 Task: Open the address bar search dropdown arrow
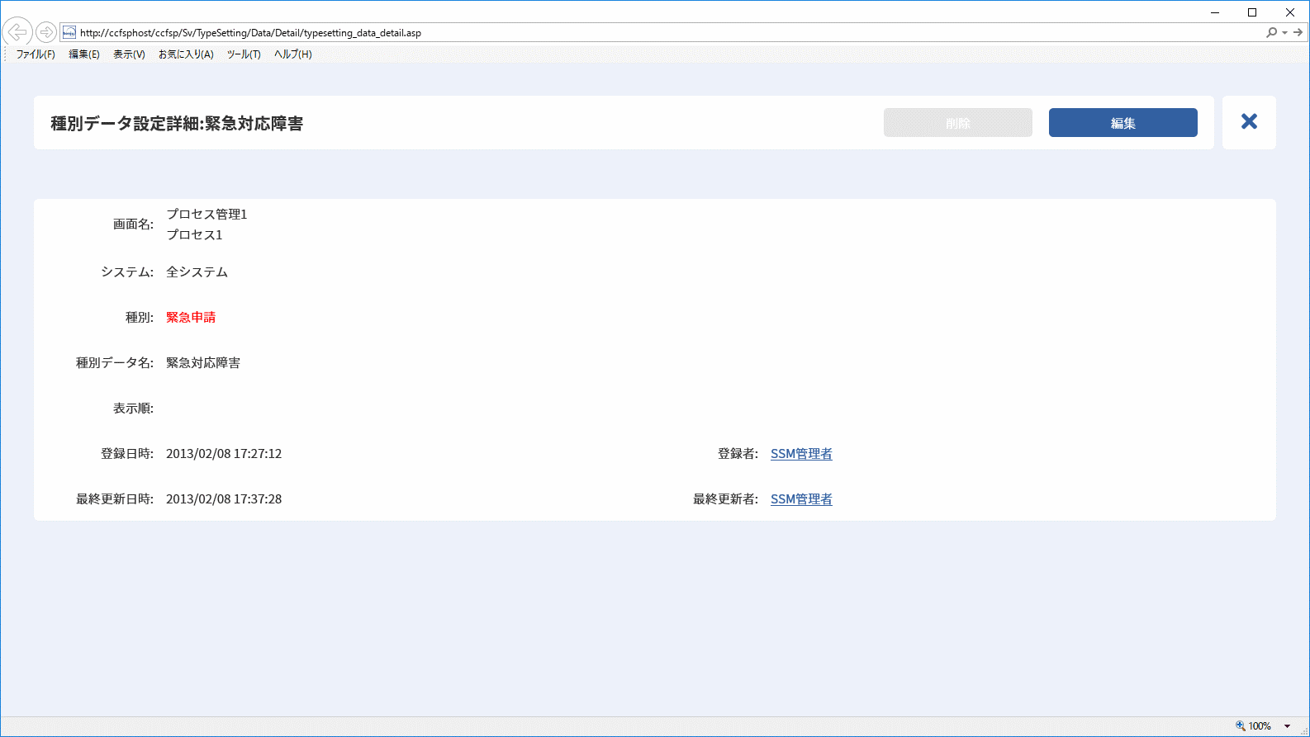click(1284, 33)
